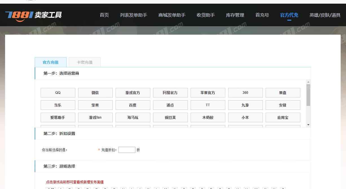Select the 九游 operator
This screenshot has width=346, height=189.
point(245,105)
